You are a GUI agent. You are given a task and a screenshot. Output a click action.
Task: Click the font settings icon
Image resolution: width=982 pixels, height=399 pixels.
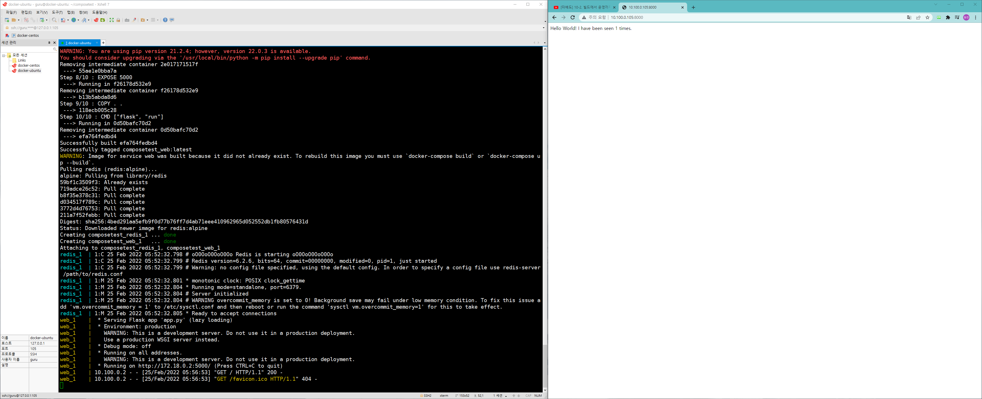tap(84, 20)
